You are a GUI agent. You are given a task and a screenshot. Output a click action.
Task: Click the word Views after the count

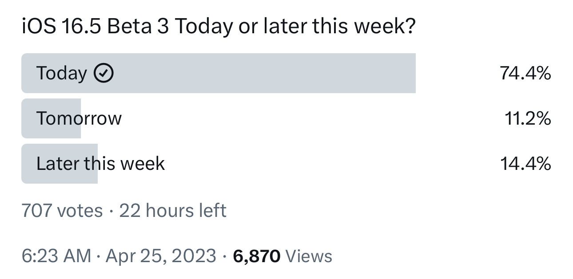309,256
